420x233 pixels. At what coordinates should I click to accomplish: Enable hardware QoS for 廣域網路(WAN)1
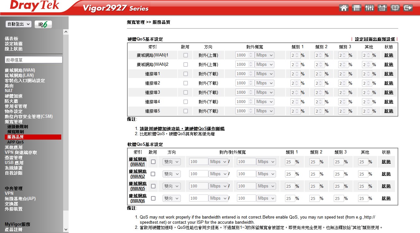185,55
